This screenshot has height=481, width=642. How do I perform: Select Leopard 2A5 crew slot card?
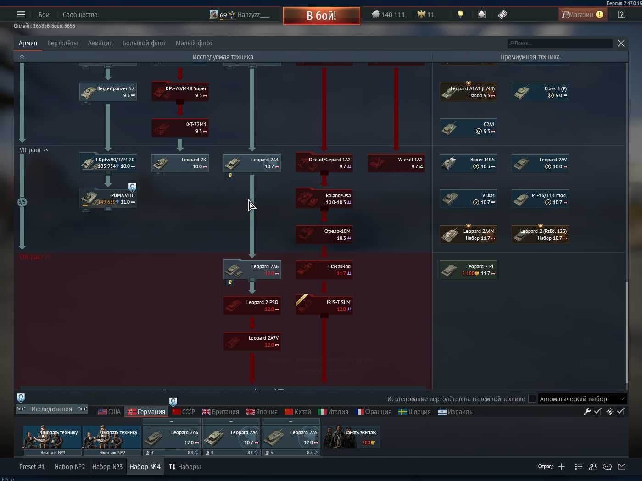[291, 437]
